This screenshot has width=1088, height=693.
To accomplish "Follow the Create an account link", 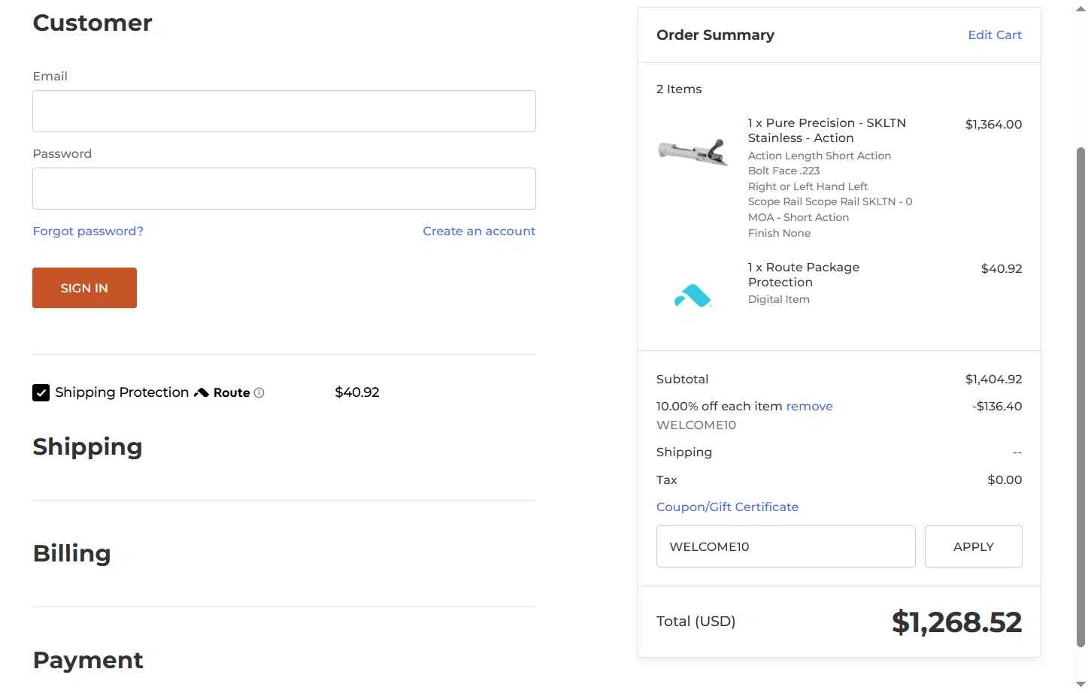I will tap(479, 232).
